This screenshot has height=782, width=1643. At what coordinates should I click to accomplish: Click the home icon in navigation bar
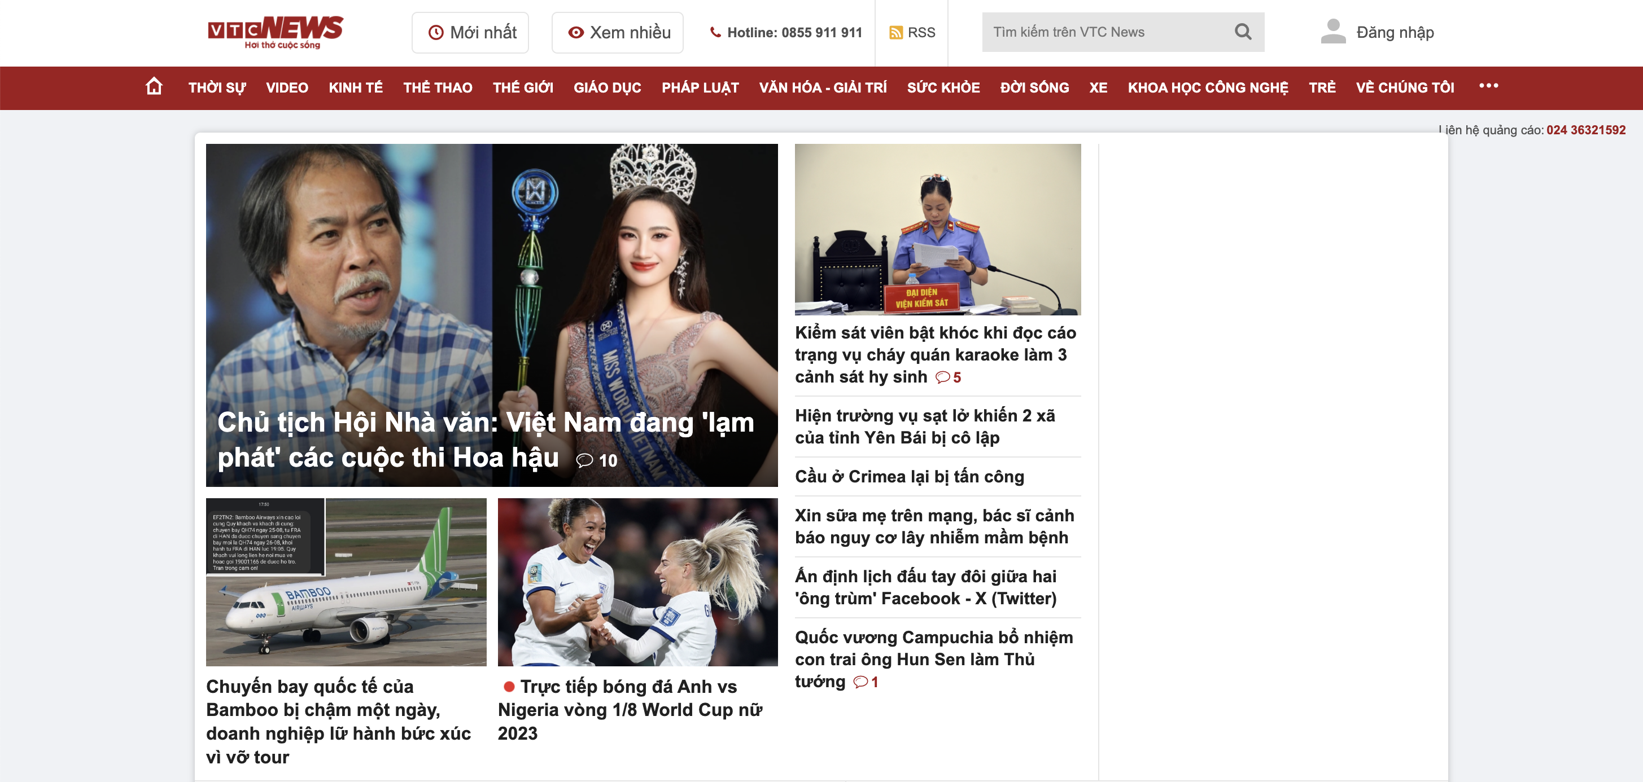pos(154,86)
